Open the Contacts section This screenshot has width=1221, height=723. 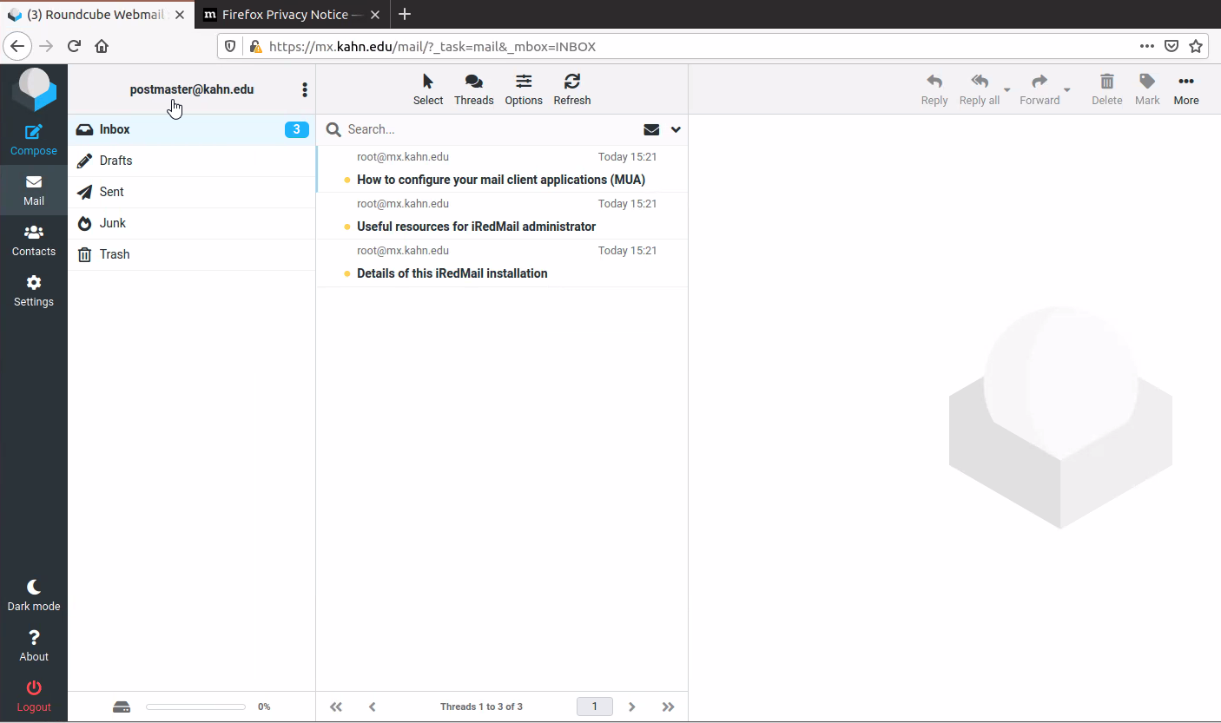coord(34,240)
